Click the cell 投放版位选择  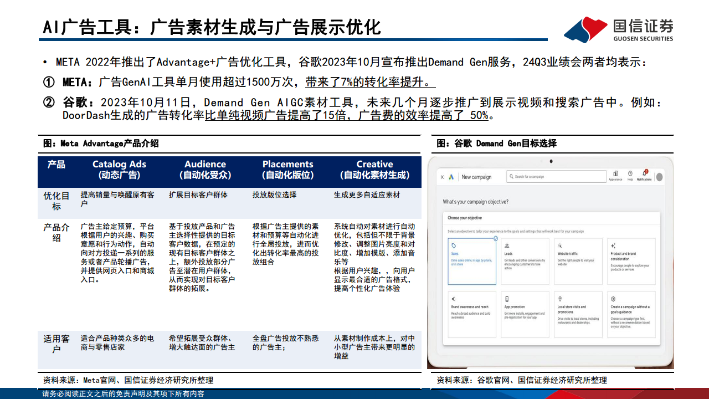click(274, 195)
